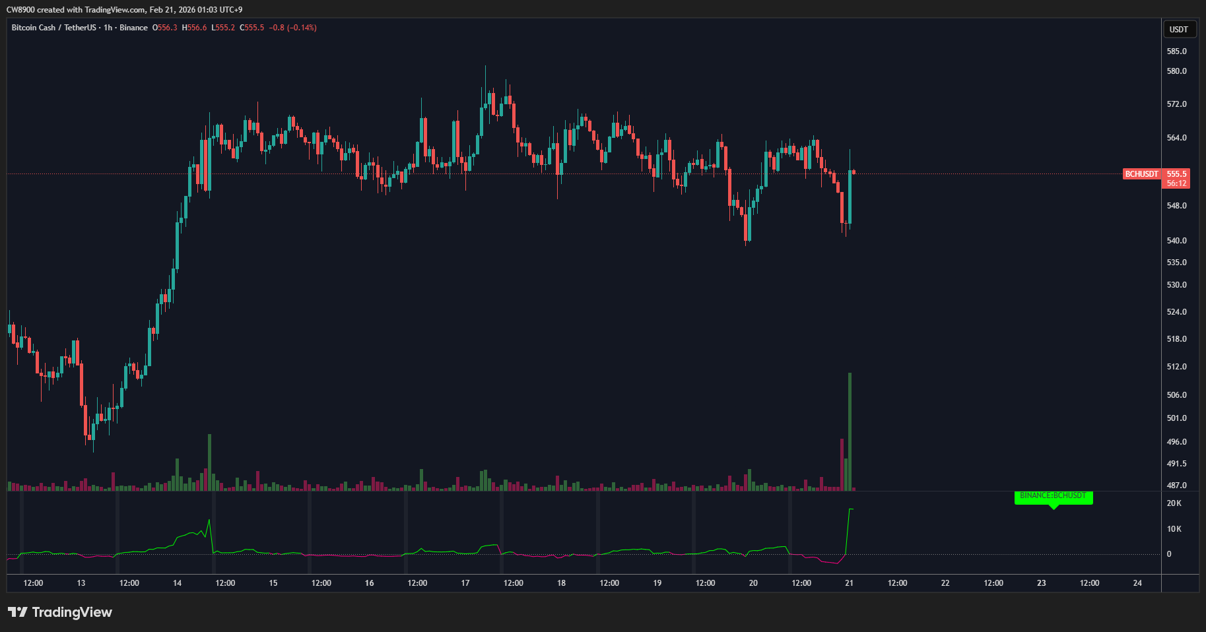Click the current price 555.5 tag on axis

point(1176,174)
